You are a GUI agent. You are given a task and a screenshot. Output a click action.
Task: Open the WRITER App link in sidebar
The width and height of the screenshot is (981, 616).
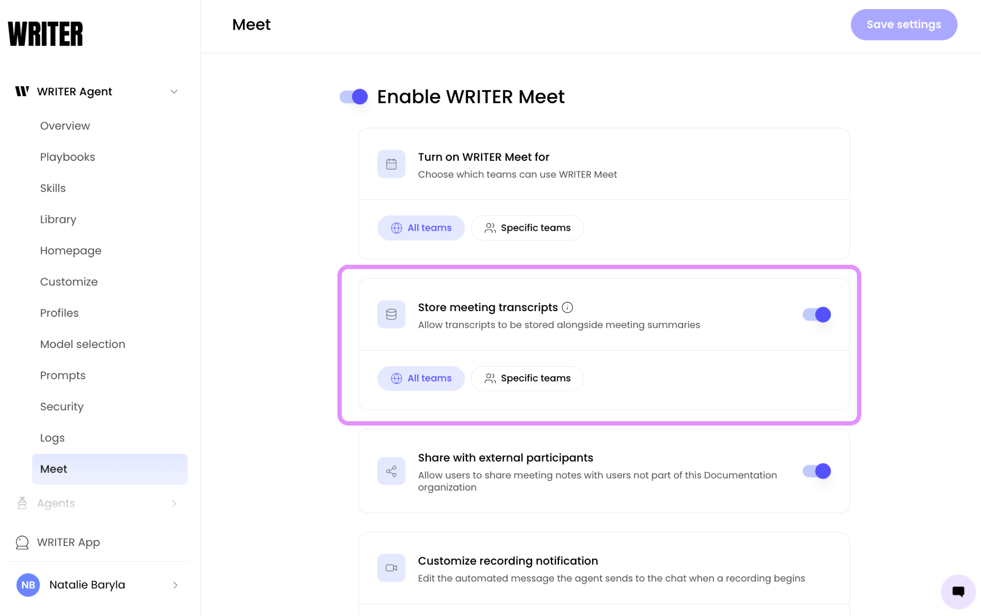(x=68, y=542)
